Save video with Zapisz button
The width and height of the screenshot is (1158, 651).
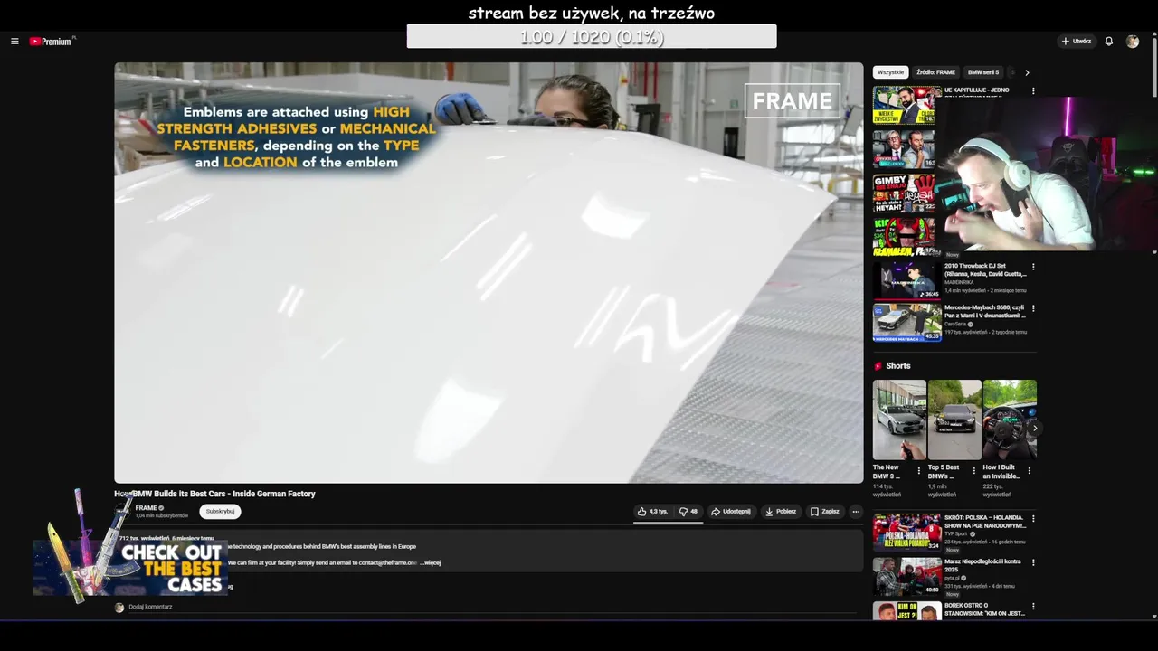point(825,512)
